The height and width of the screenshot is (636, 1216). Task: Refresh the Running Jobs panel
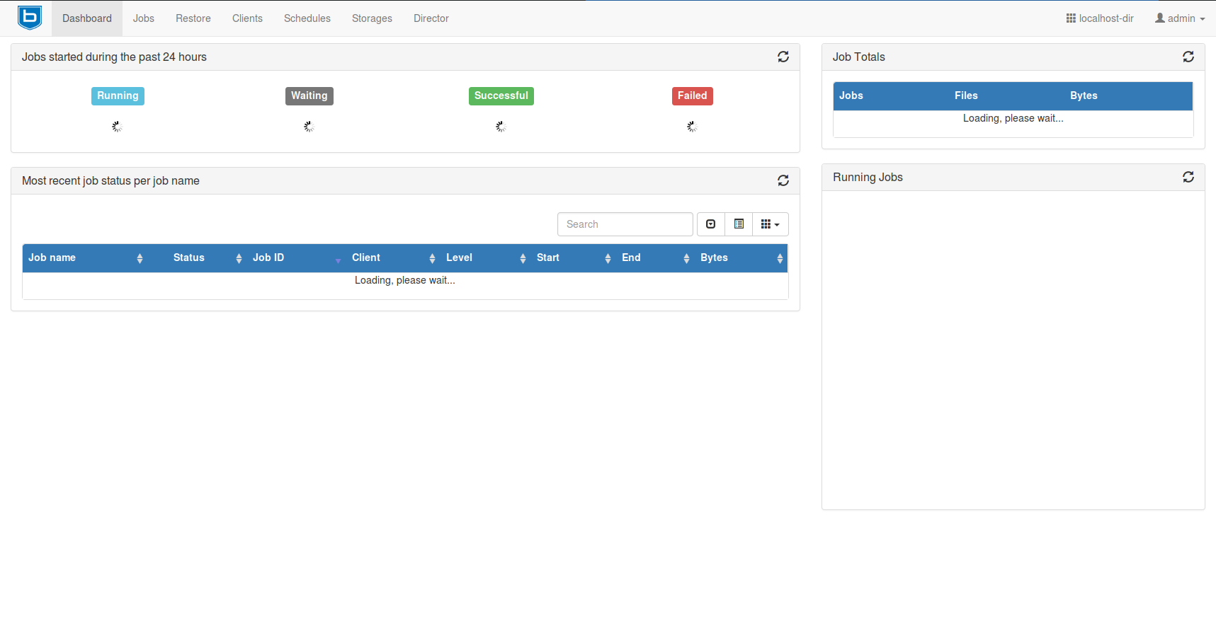click(1188, 177)
